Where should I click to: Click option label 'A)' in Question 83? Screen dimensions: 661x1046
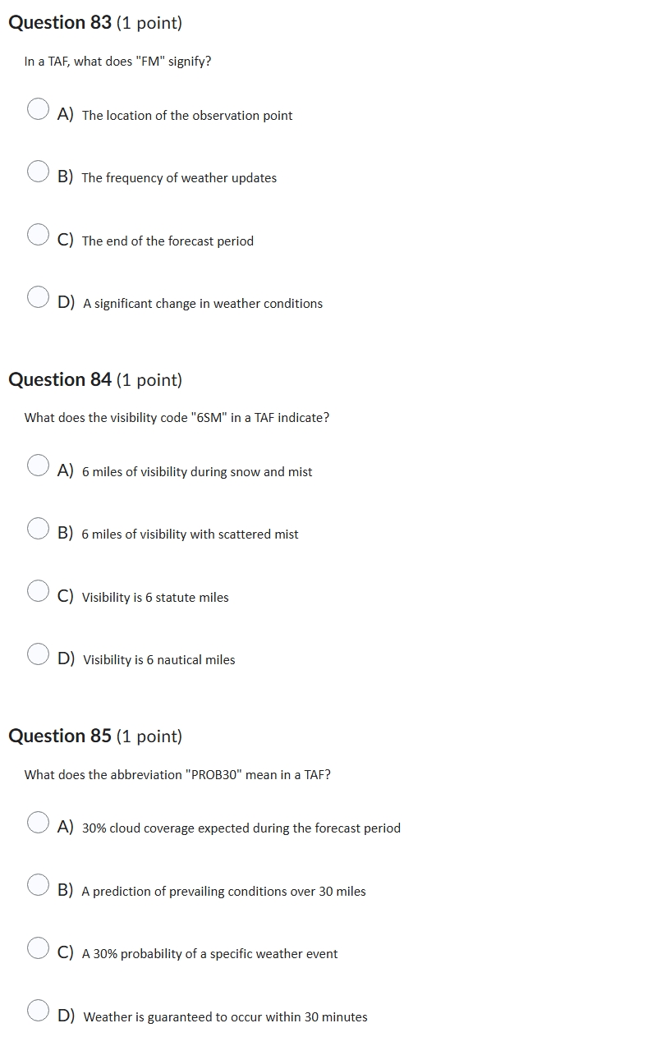coord(66,114)
